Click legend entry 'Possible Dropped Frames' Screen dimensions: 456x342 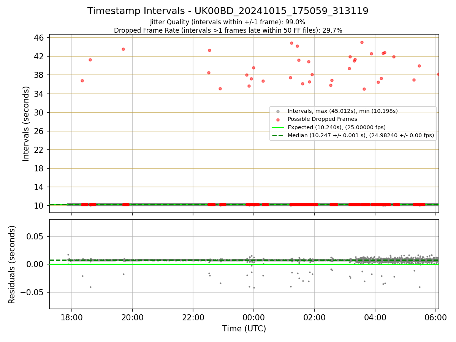pyautogui.click(x=322, y=119)
